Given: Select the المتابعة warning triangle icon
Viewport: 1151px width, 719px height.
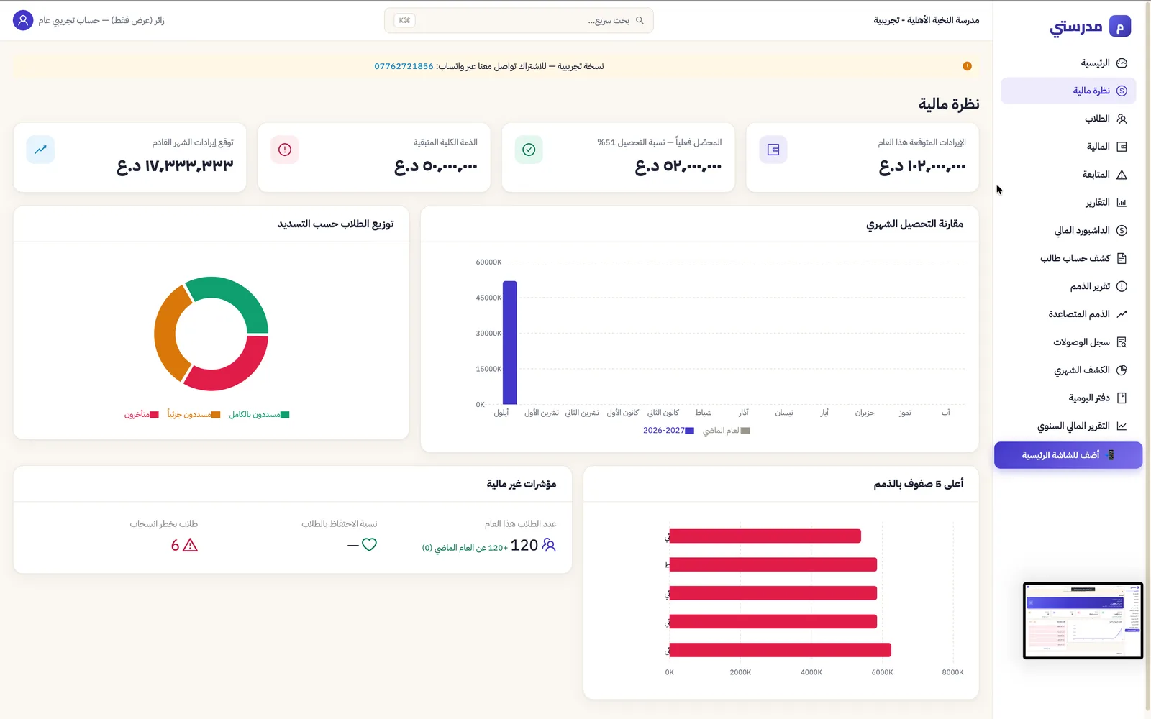Looking at the screenshot, I should (1122, 175).
